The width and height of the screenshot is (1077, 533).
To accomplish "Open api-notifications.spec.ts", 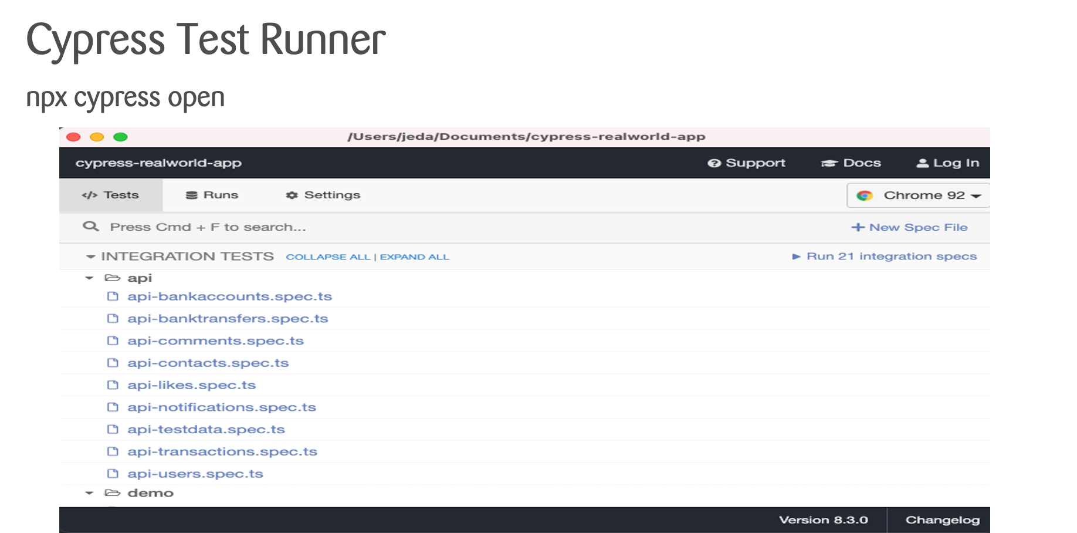I will [222, 407].
